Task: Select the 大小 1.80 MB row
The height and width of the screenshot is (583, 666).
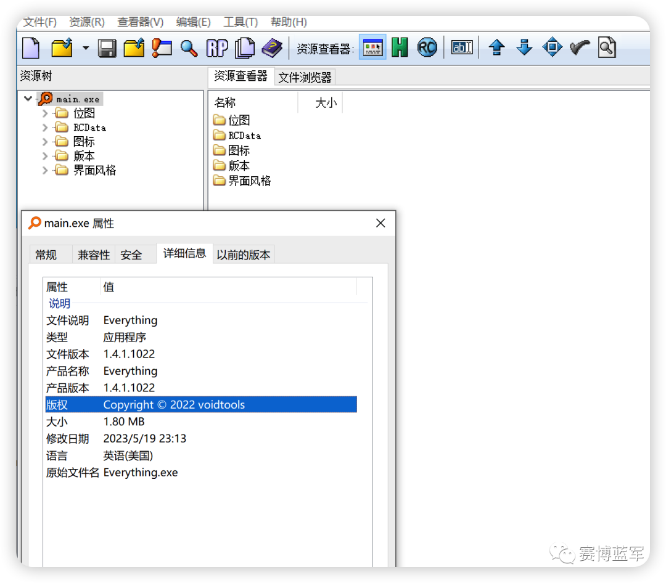Action: (201, 422)
